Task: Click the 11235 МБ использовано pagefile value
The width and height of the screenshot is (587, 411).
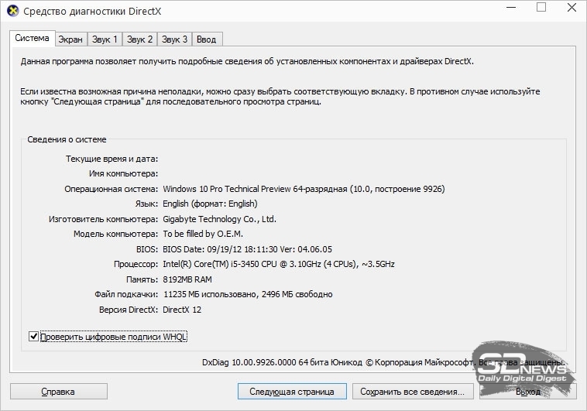Action: [x=248, y=295]
